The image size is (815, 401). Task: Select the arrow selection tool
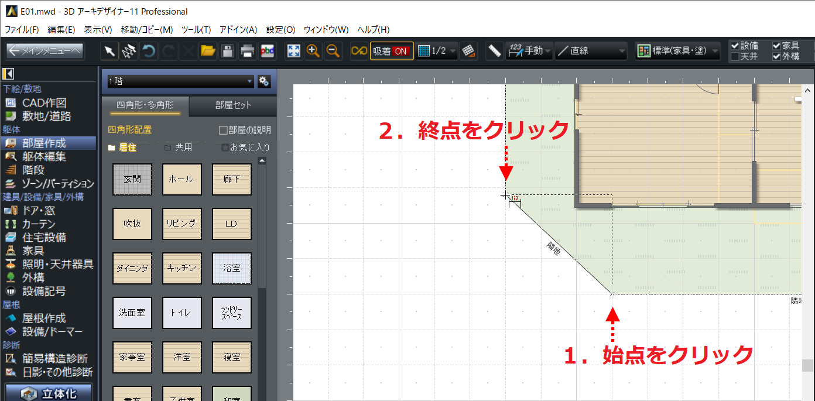[109, 52]
